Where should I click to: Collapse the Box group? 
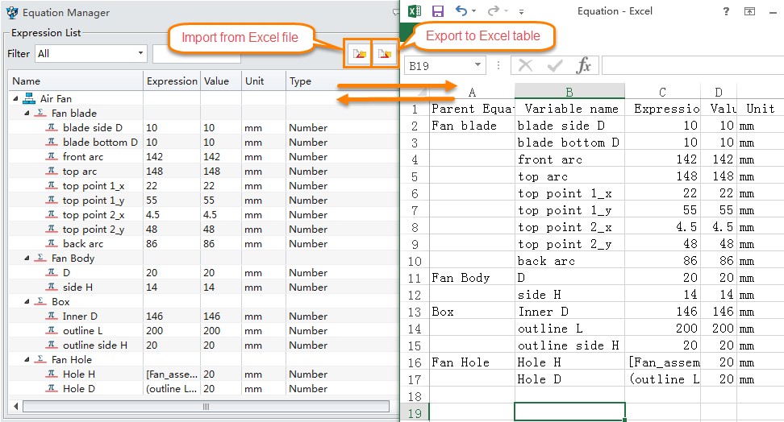pos(27,302)
